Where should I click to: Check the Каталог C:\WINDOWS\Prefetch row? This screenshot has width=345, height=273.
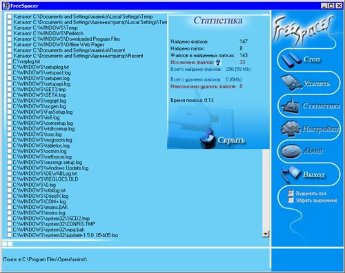coord(10,33)
